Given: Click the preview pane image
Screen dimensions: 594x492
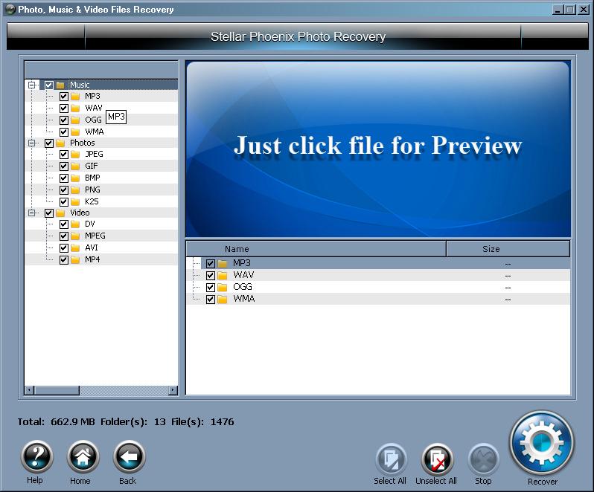Looking at the screenshot, I should click(378, 149).
